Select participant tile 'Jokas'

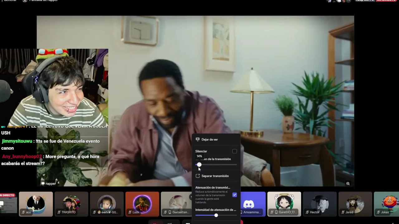click(x=387, y=204)
